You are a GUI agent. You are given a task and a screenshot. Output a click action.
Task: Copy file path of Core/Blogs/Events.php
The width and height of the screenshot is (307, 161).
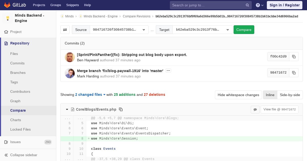coord(121,109)
